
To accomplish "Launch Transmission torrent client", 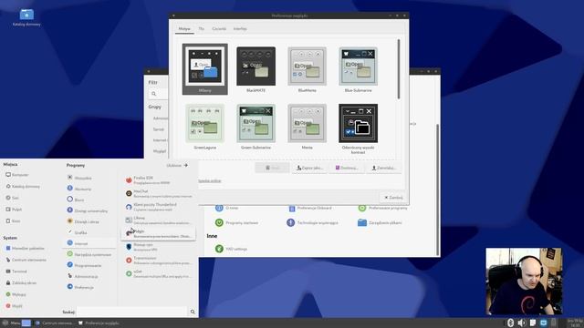I will point(158,261).
